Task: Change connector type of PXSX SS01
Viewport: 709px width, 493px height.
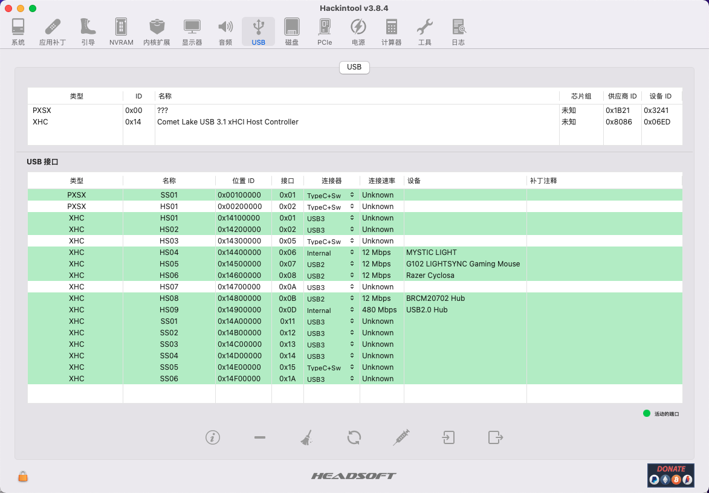Action: 331,195
